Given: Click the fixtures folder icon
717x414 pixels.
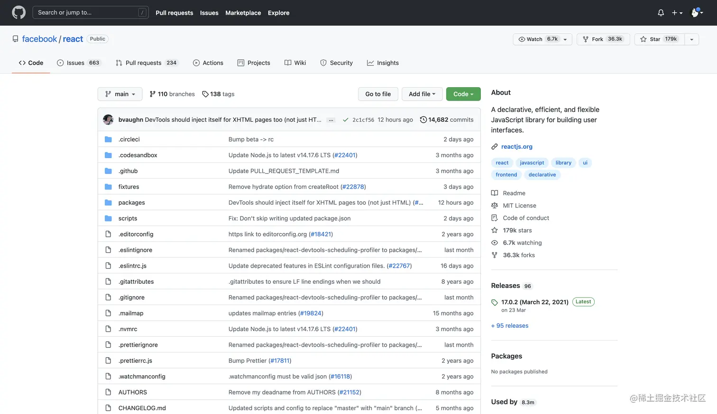Looking at the screenshot, I should pyautogui.click(x=108, y=187).
